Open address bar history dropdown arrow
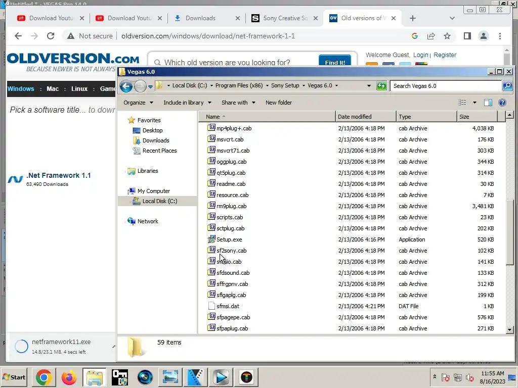This screenshot has width=518, height=388. click(369, 86)
